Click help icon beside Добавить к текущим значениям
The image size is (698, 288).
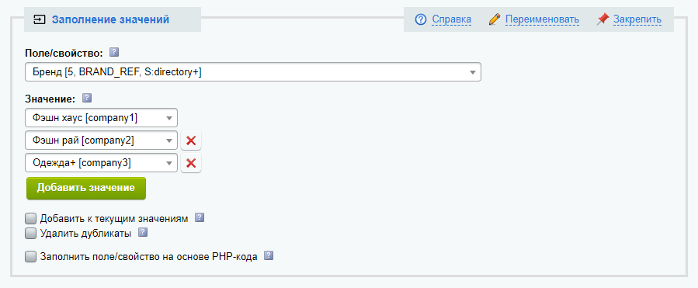[200, 217]
